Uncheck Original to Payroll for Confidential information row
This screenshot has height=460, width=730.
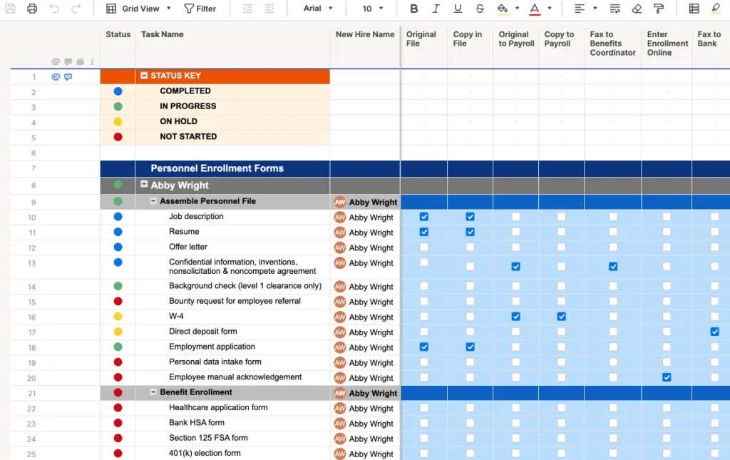[516, 267]
